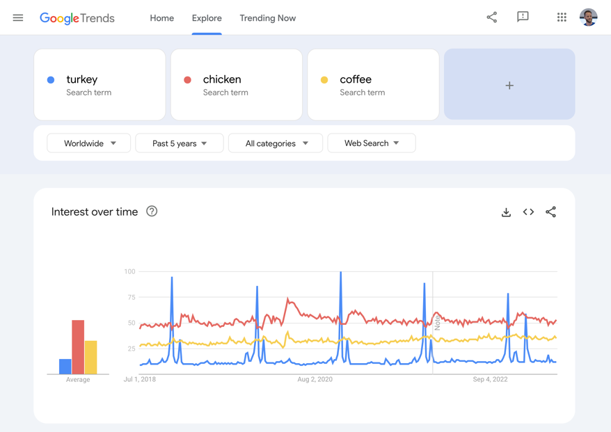Open the navigation hamburger menu

[18, 18]
